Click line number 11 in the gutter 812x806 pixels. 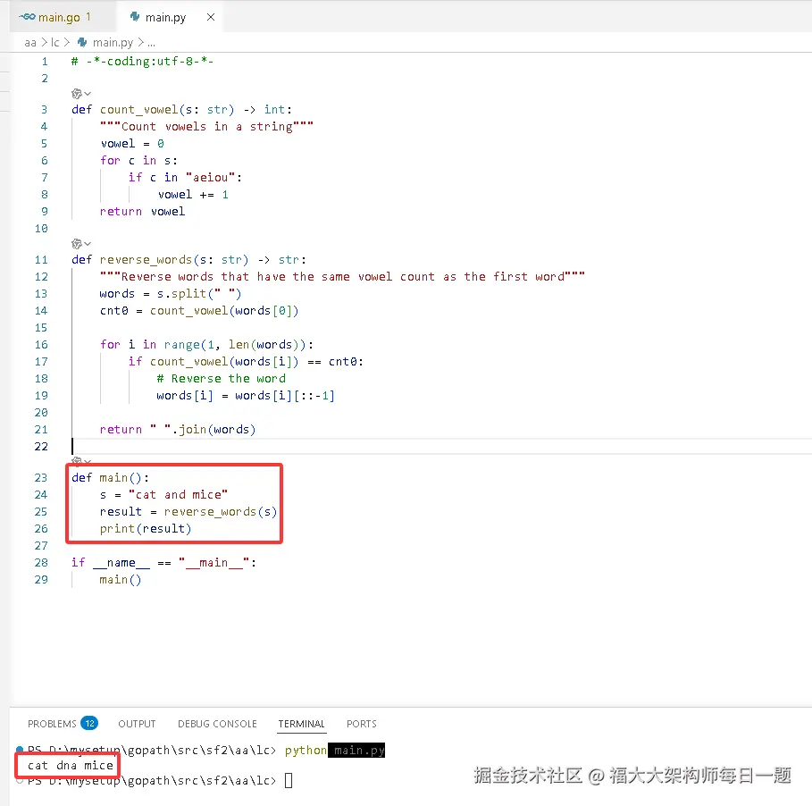[41, 260]
